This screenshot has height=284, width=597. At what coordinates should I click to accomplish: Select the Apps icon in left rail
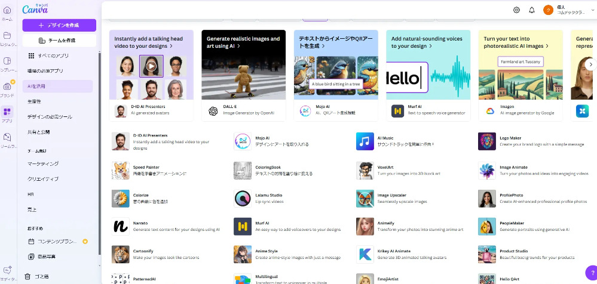click(x=7, y=112)
